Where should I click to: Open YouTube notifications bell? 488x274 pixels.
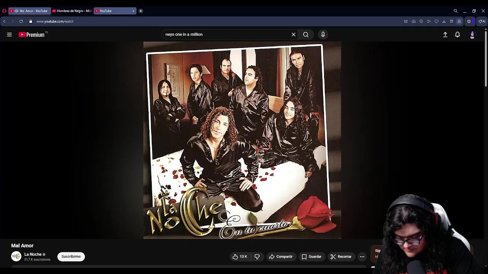coord(457,35)
